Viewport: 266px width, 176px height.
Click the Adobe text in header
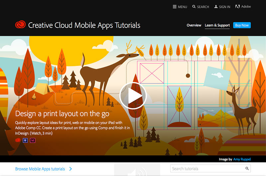[246, 7]
